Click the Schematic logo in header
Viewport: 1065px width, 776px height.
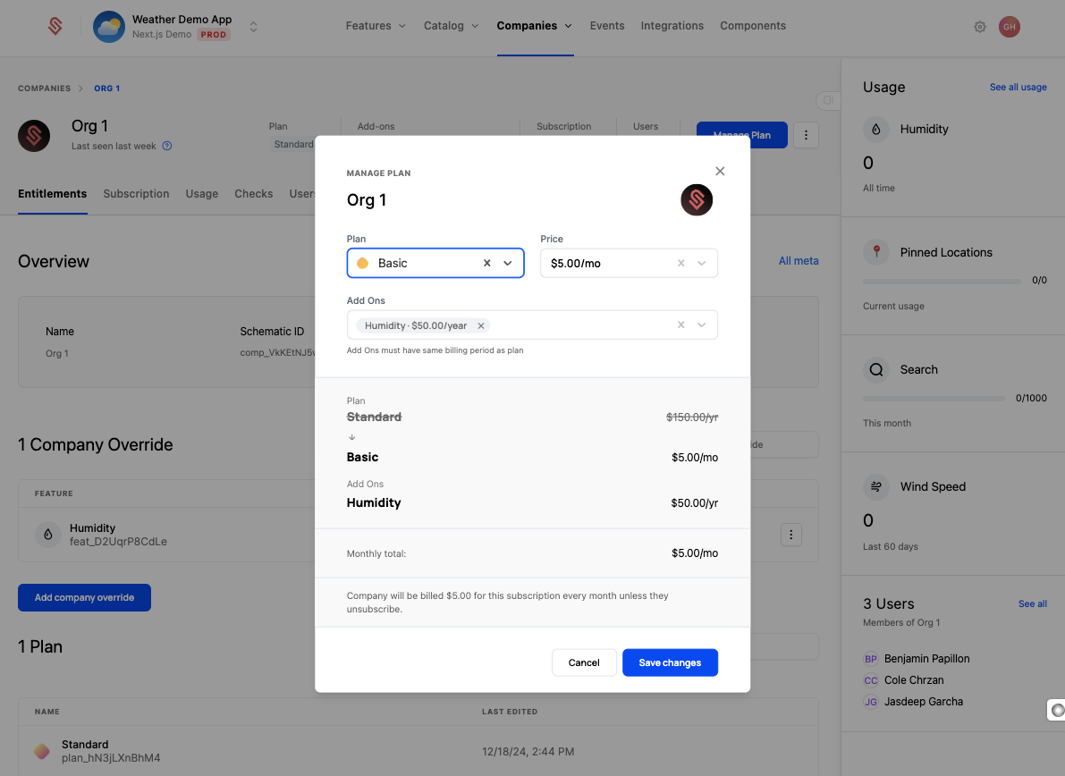[55, 27]
